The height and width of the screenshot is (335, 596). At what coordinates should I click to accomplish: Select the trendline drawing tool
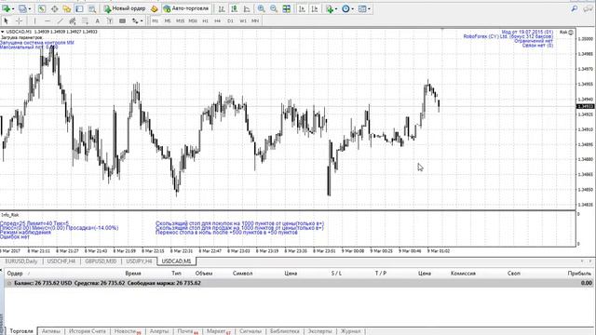coord(60,20)
